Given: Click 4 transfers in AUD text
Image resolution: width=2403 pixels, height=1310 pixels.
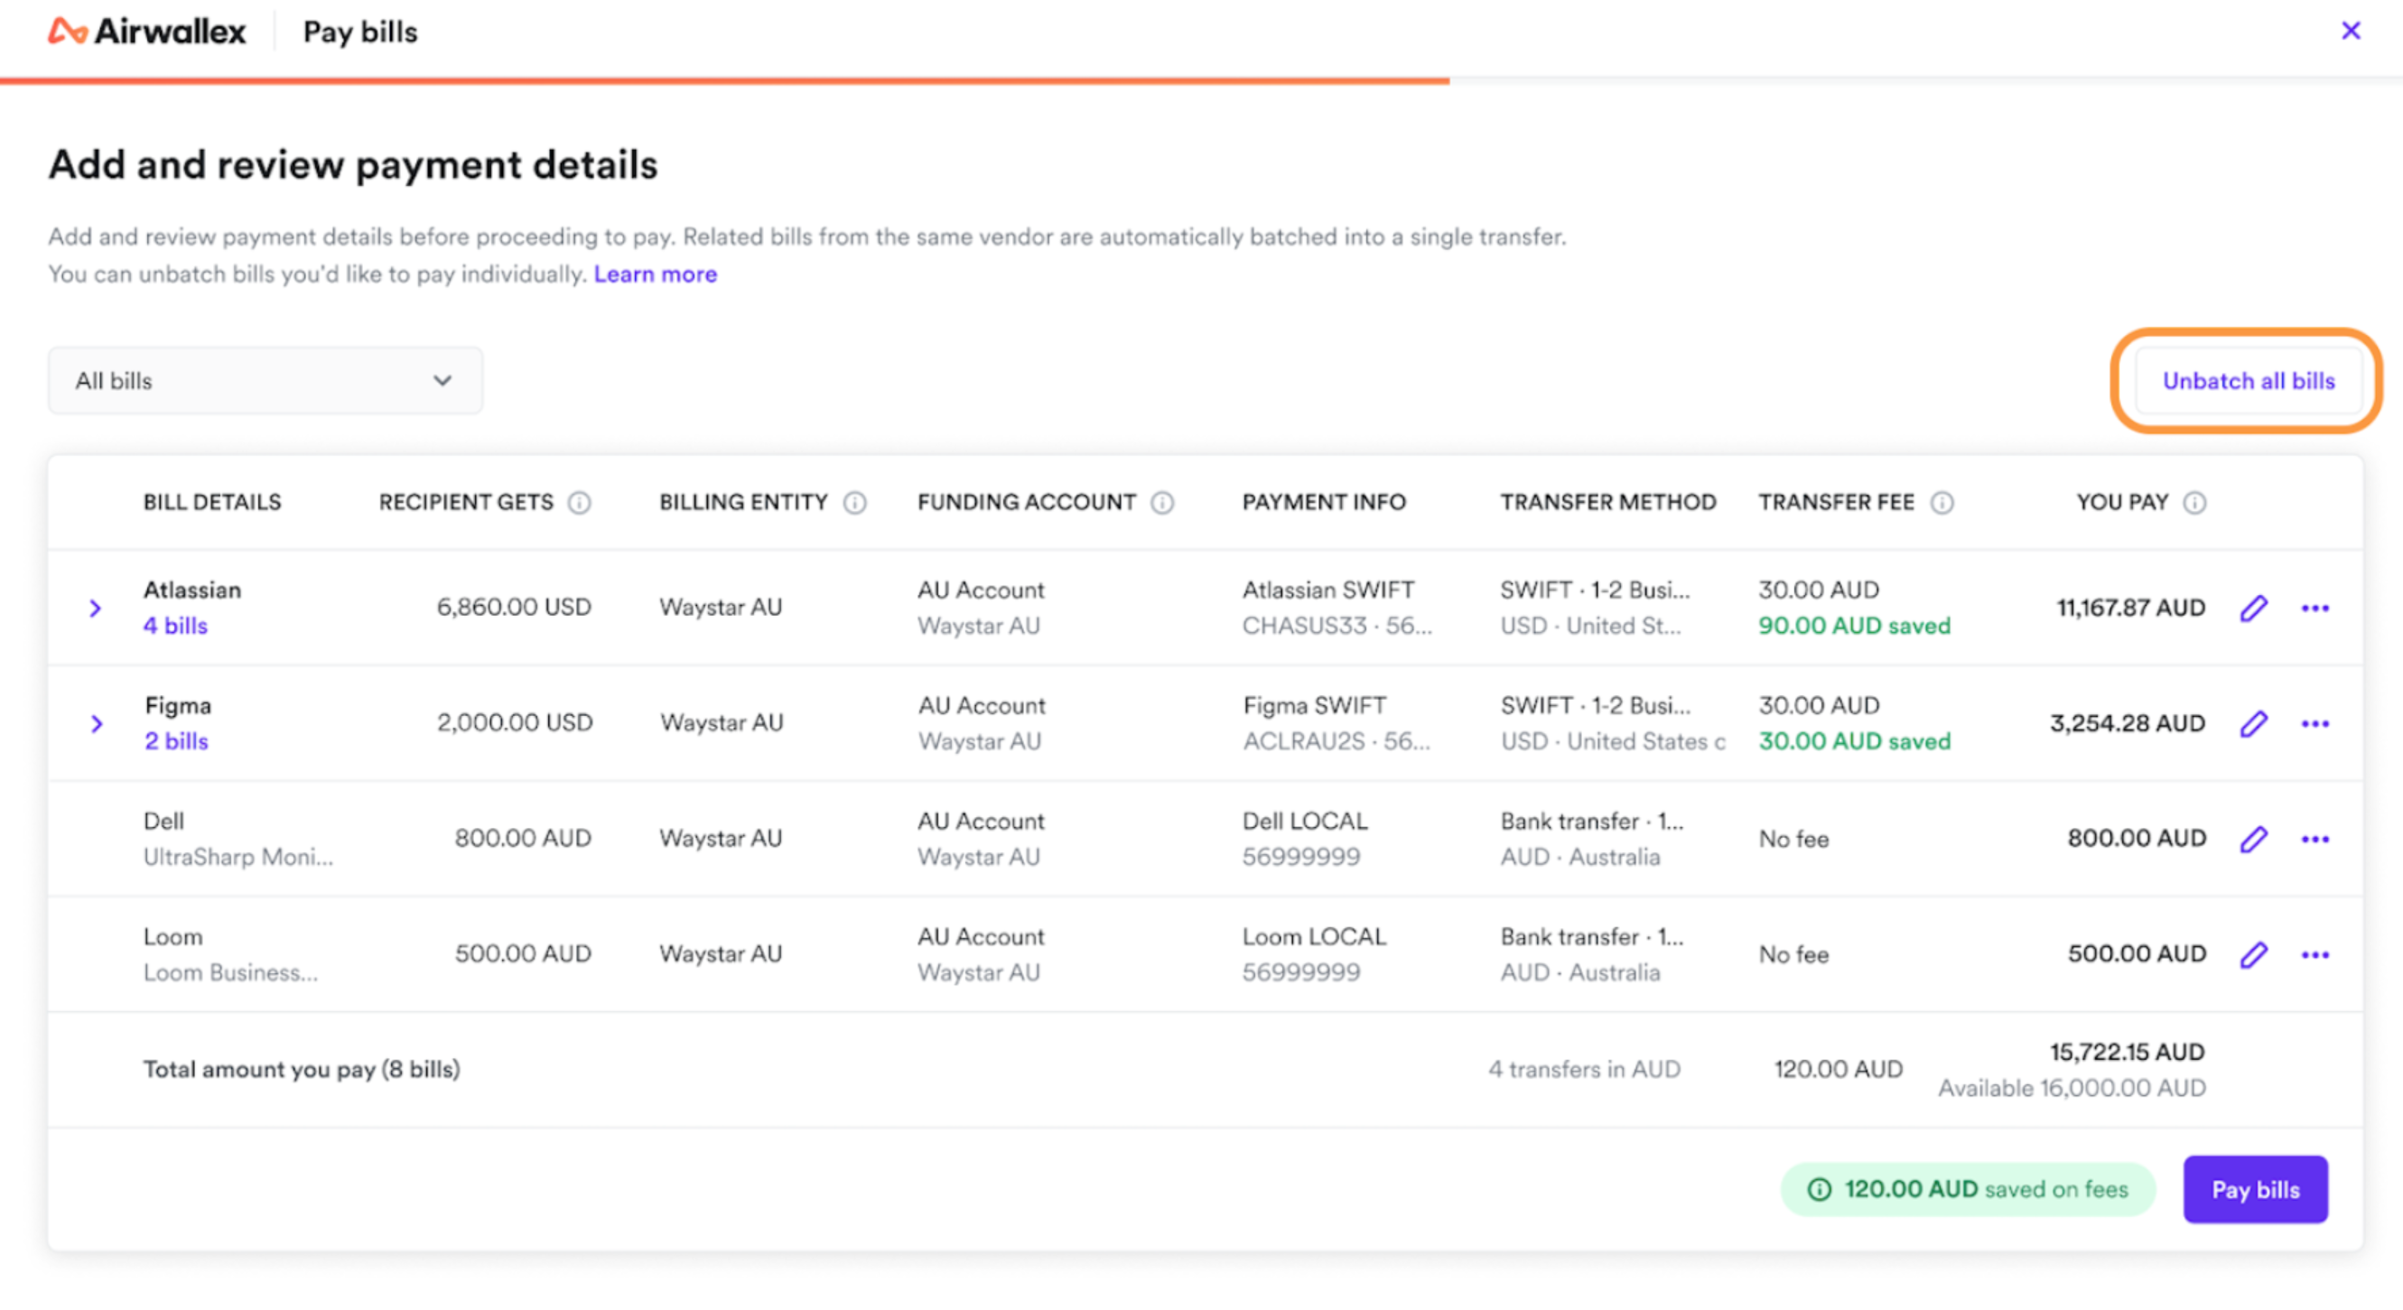Looking at the screenshot, I should click(1584, 1070).
